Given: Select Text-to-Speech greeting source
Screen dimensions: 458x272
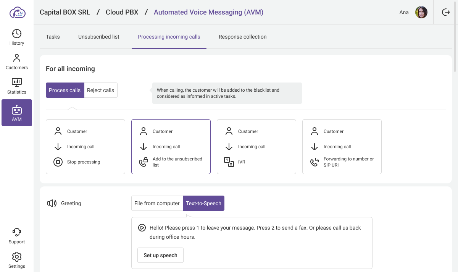Looking at the screenshot, I should pos(203,203).
